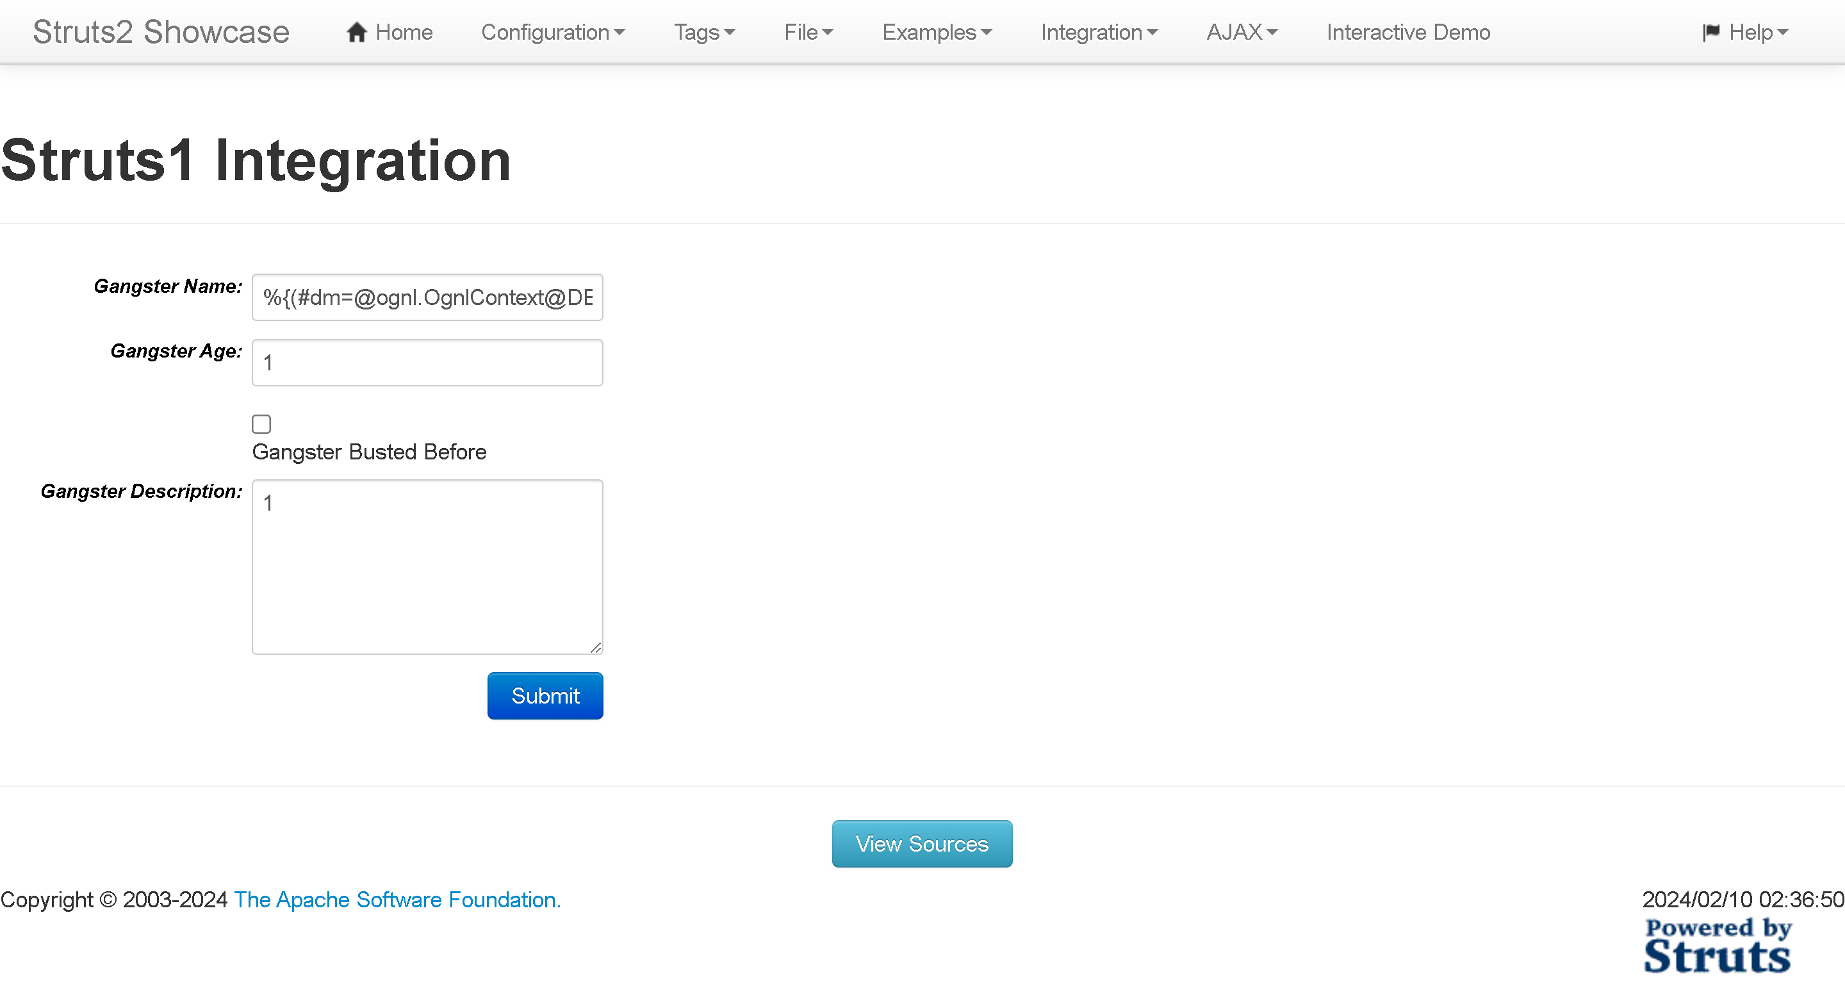Click into the Gangster Age field

[x=427, y=363]
